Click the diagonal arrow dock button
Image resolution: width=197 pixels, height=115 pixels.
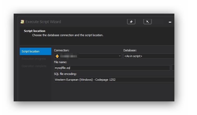(x=148, y=22)
